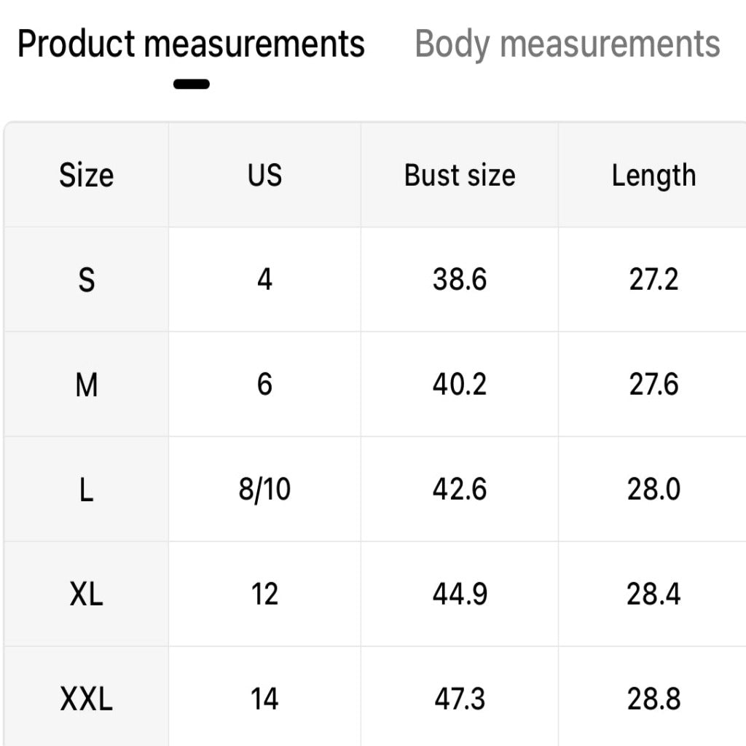Click the US column header
The image size is (746, 746).
coord(264,176)
